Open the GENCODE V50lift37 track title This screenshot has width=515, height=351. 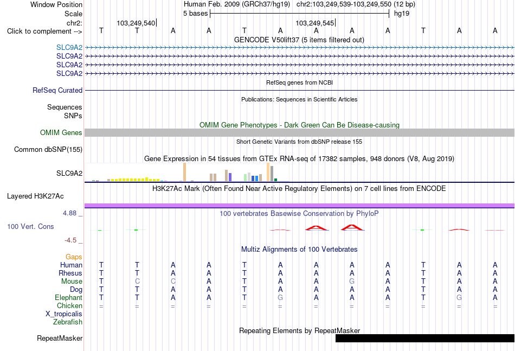tap(299, 40)
